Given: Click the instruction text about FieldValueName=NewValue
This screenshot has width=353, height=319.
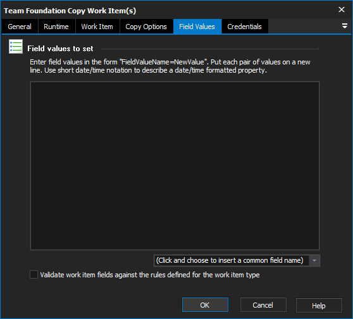Looking at the screenshot, I should (x=170, y=66).
